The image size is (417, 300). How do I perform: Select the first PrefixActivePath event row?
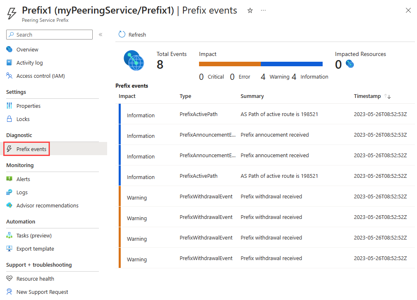pyautogui.click(x=264, y=114)
